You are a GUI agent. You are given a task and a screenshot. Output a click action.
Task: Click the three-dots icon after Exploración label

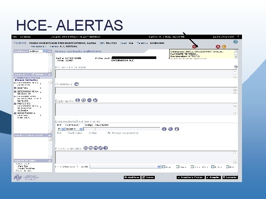pyautogui.click(x=89, y=100)
